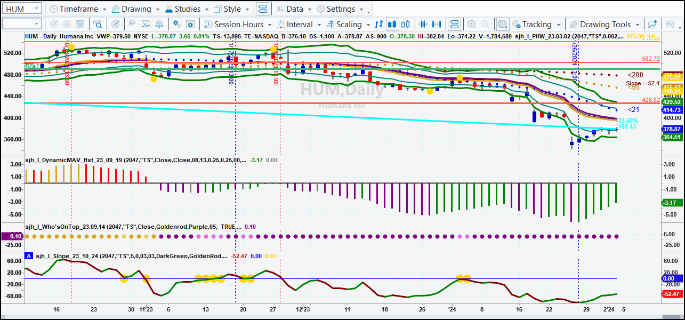
Task: Click the 414.73 blue price axis marker
Action: (x=672, y=109)
